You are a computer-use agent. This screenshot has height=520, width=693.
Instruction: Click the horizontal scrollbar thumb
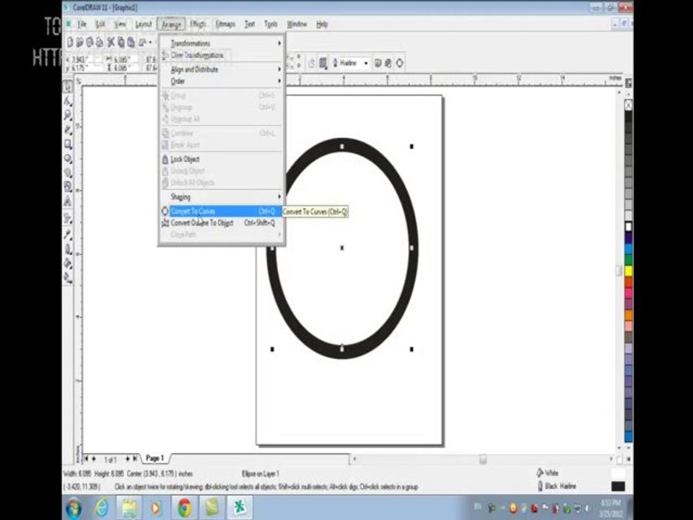483,459
